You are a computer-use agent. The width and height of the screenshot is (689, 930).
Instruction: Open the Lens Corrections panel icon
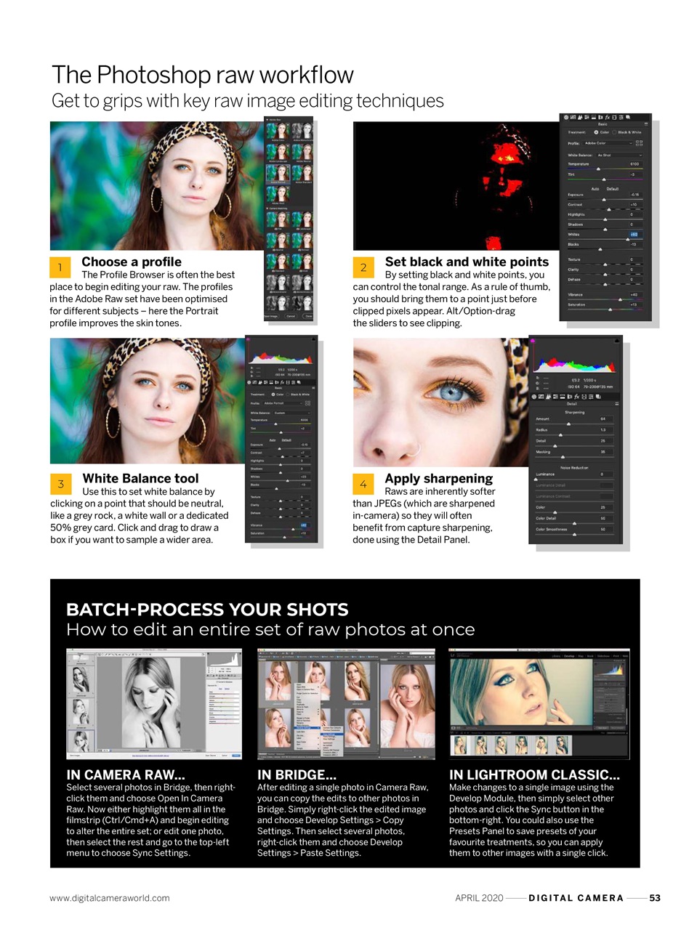(x=600, y=117)
